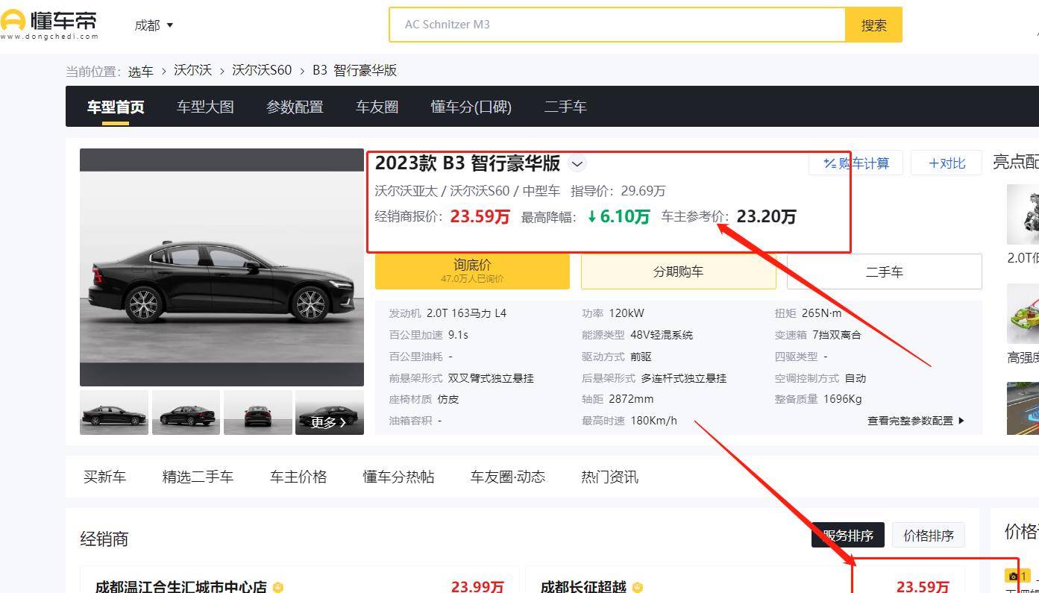Click 经销商报价 23.59万 price
The width and height of the screenshot is (1039, 593).
click(480, 216)
